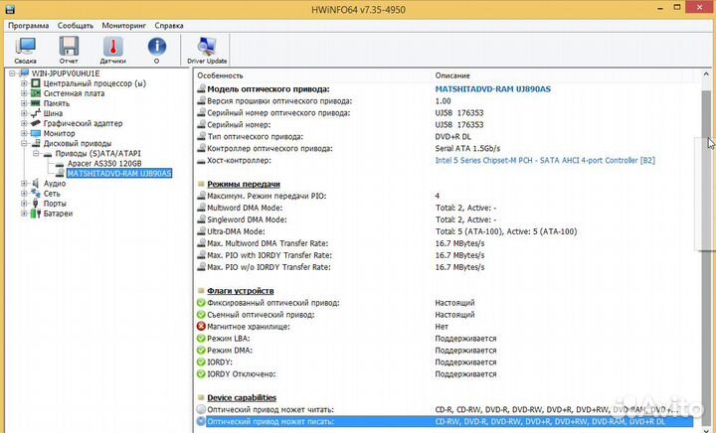This screenshot has width=716, height=433.
Task: Click the Device capabilities section heading
Action: coord(242,397)
